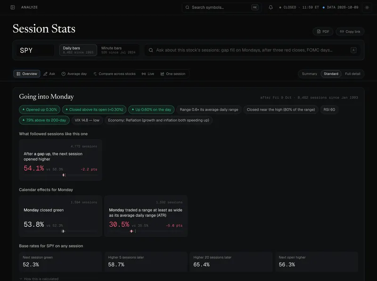The height and width of the screenshot is (281, 377).
Task: Open the Average day tab
Action: tap(74, 74)
